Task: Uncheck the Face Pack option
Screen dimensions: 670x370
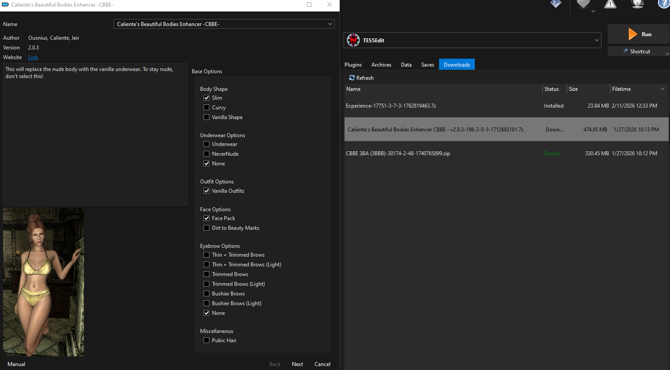Action: (x=206, y=218)
